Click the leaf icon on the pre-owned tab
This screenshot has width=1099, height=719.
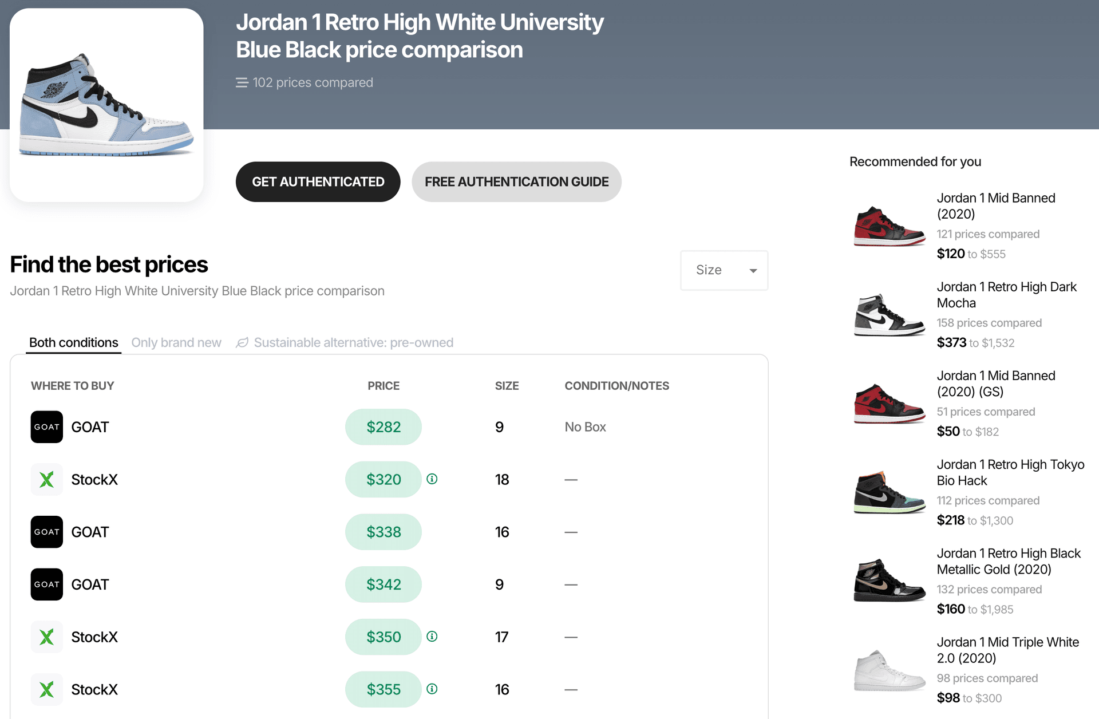tap(243, 342)
